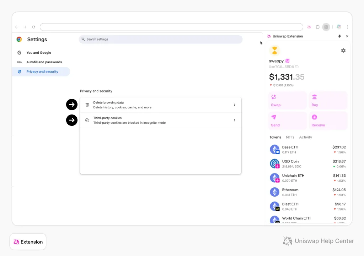This screenshot has width=364, height=256.
Task: Open the Uniswap extension toolbar icon
Action: click(x=309, y=27)
